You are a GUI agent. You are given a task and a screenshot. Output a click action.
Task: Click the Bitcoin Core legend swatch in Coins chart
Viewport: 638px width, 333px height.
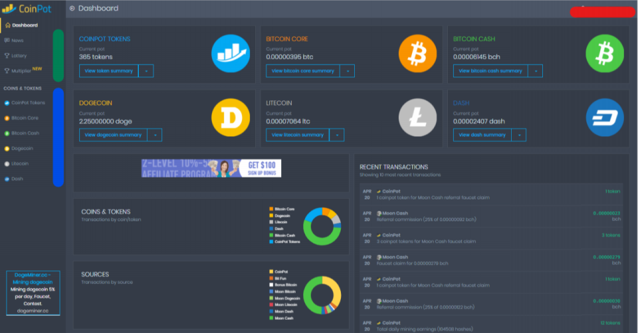coord(271,209)
